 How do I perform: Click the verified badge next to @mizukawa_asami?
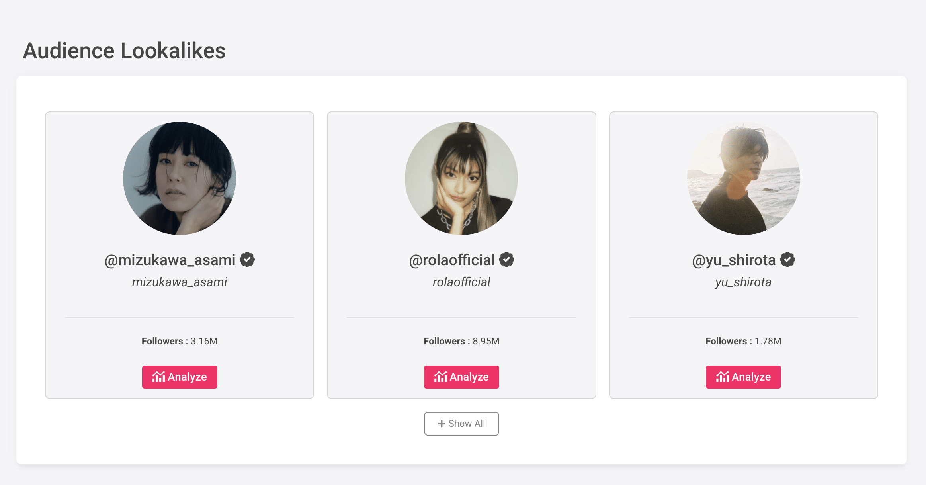click(x=247, y=260)
